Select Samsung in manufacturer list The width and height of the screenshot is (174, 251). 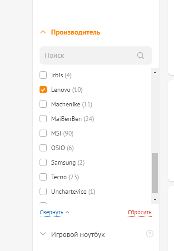click(x=43, y=162)
